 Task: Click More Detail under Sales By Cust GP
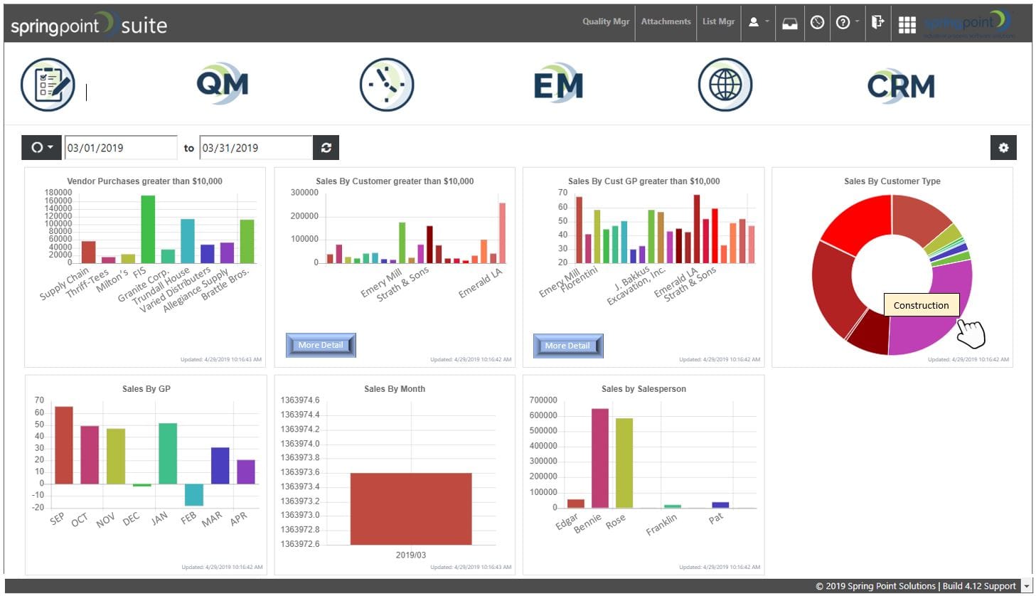567,346
